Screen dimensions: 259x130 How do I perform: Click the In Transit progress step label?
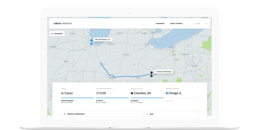135,100
